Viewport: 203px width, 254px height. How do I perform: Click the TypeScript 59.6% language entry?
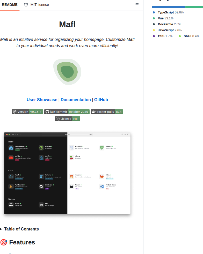point(168,12)
